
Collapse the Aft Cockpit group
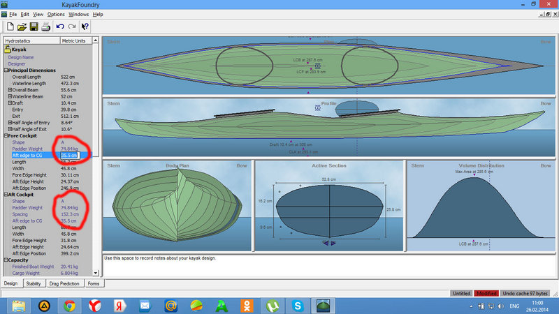point(6,195)
